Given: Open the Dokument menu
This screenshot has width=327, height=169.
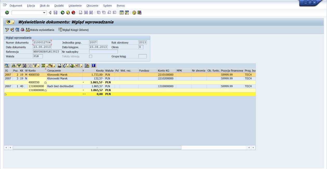Looking at the screenshot, I should click(16, 6).
